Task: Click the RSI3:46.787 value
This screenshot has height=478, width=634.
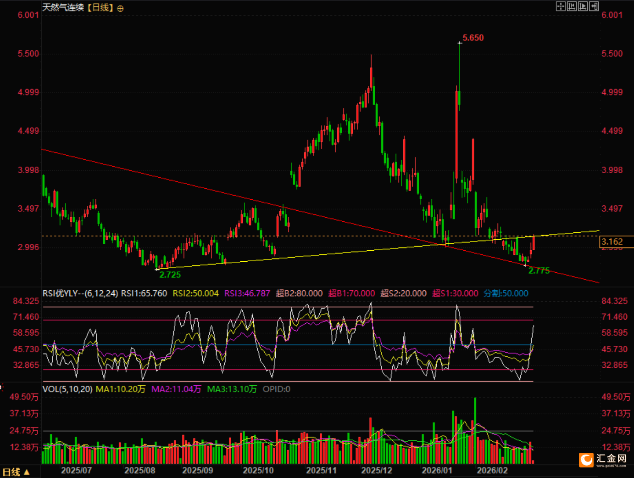Action: point(247,293)
